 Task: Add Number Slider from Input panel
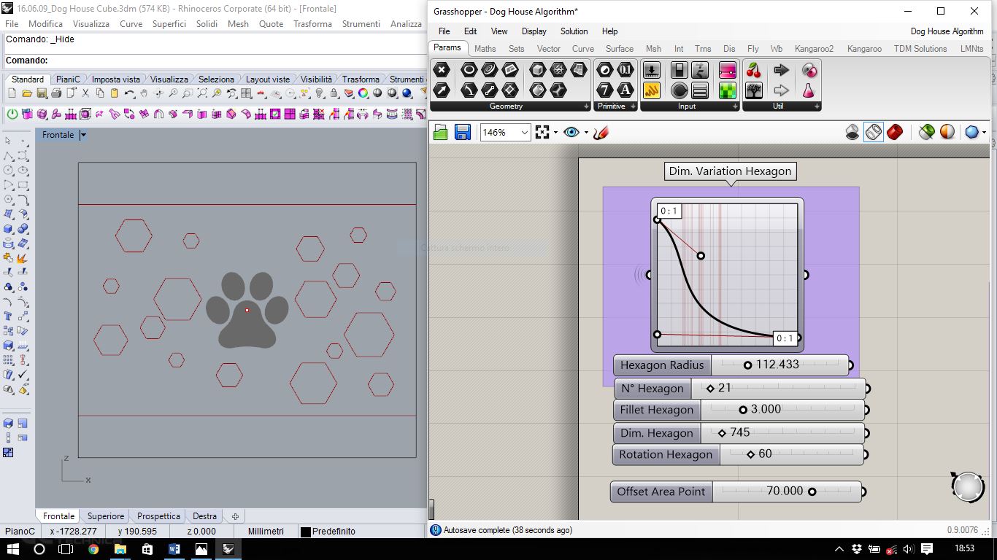coord(651,70)
